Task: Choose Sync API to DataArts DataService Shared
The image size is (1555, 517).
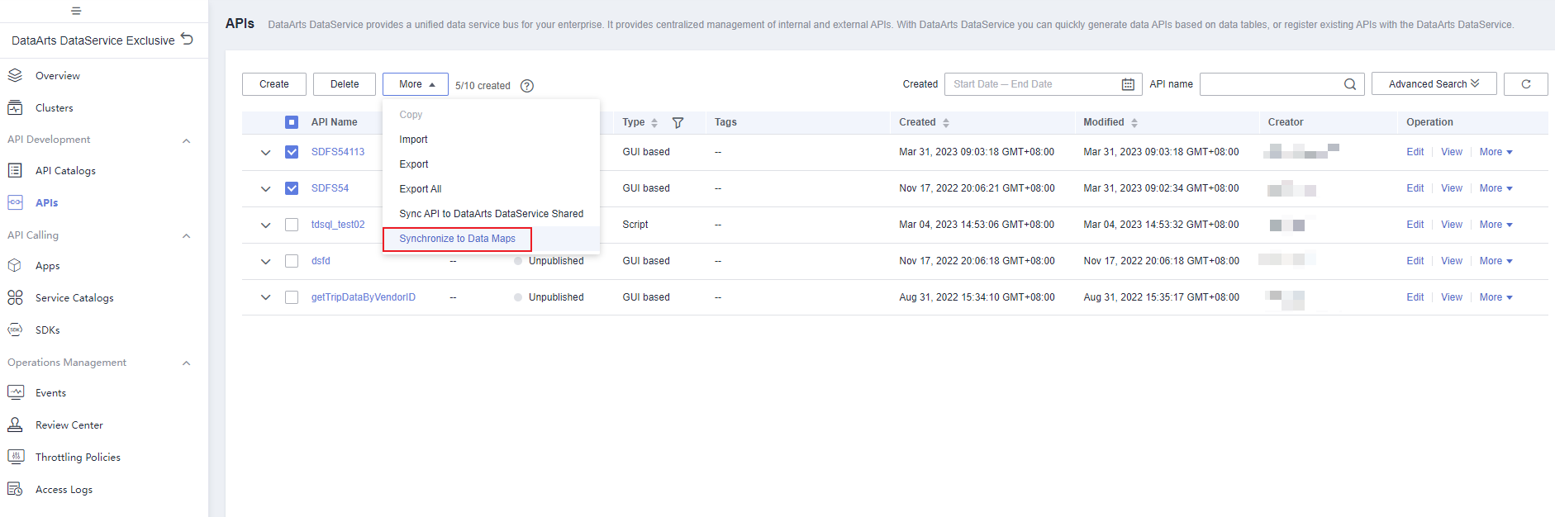Action: [491, 214]
